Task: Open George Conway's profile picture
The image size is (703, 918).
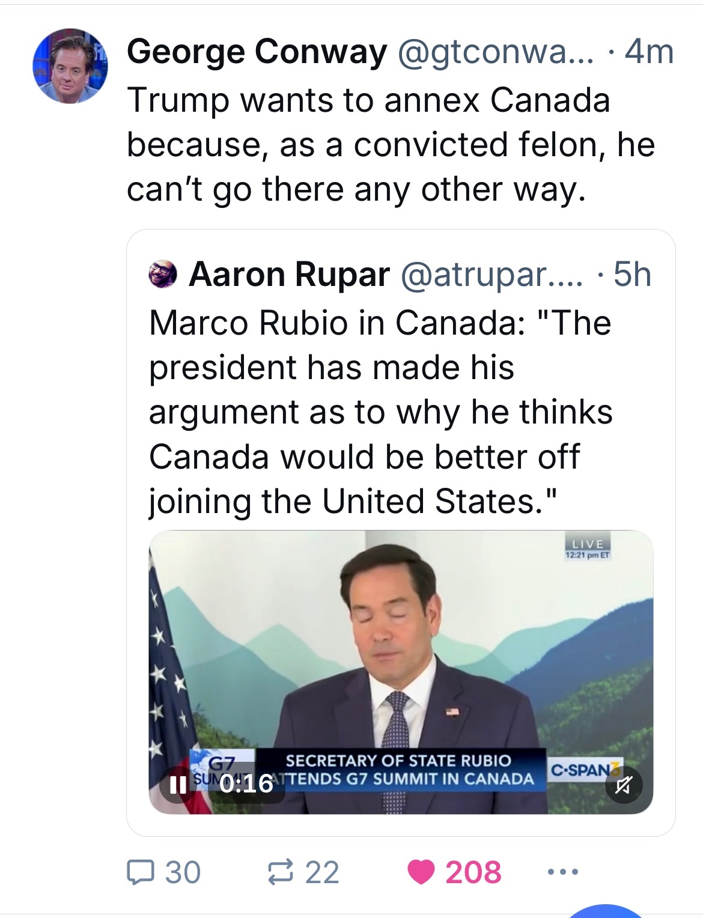Action: (70, 66)
